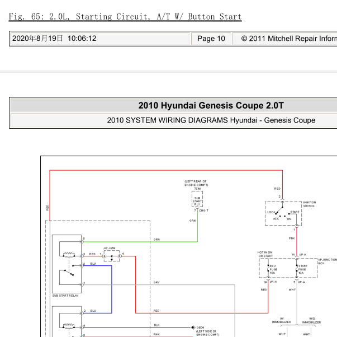This screenshot has height=337, width=337.
Task: Click the WHT label under W/O IMMOBILIZER
Action: tap(306, 334)
